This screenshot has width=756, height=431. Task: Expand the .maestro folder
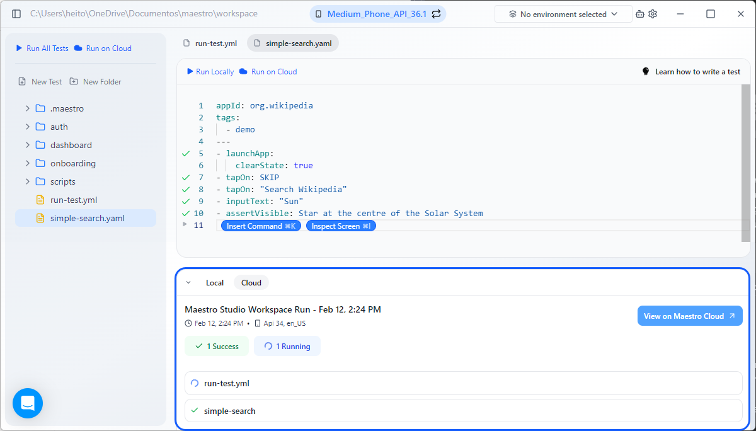(27, 108)
